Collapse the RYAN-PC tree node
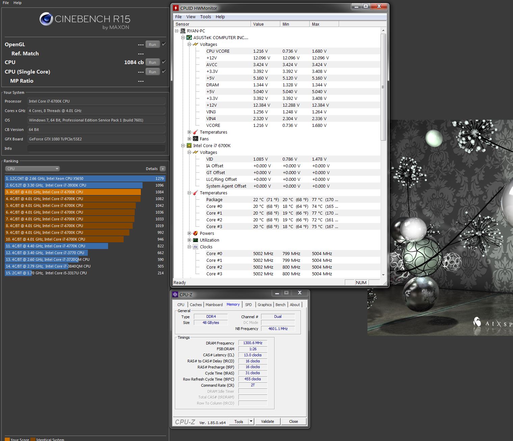The width and height of the screenshot is (513, 441). tap(176, 31)
